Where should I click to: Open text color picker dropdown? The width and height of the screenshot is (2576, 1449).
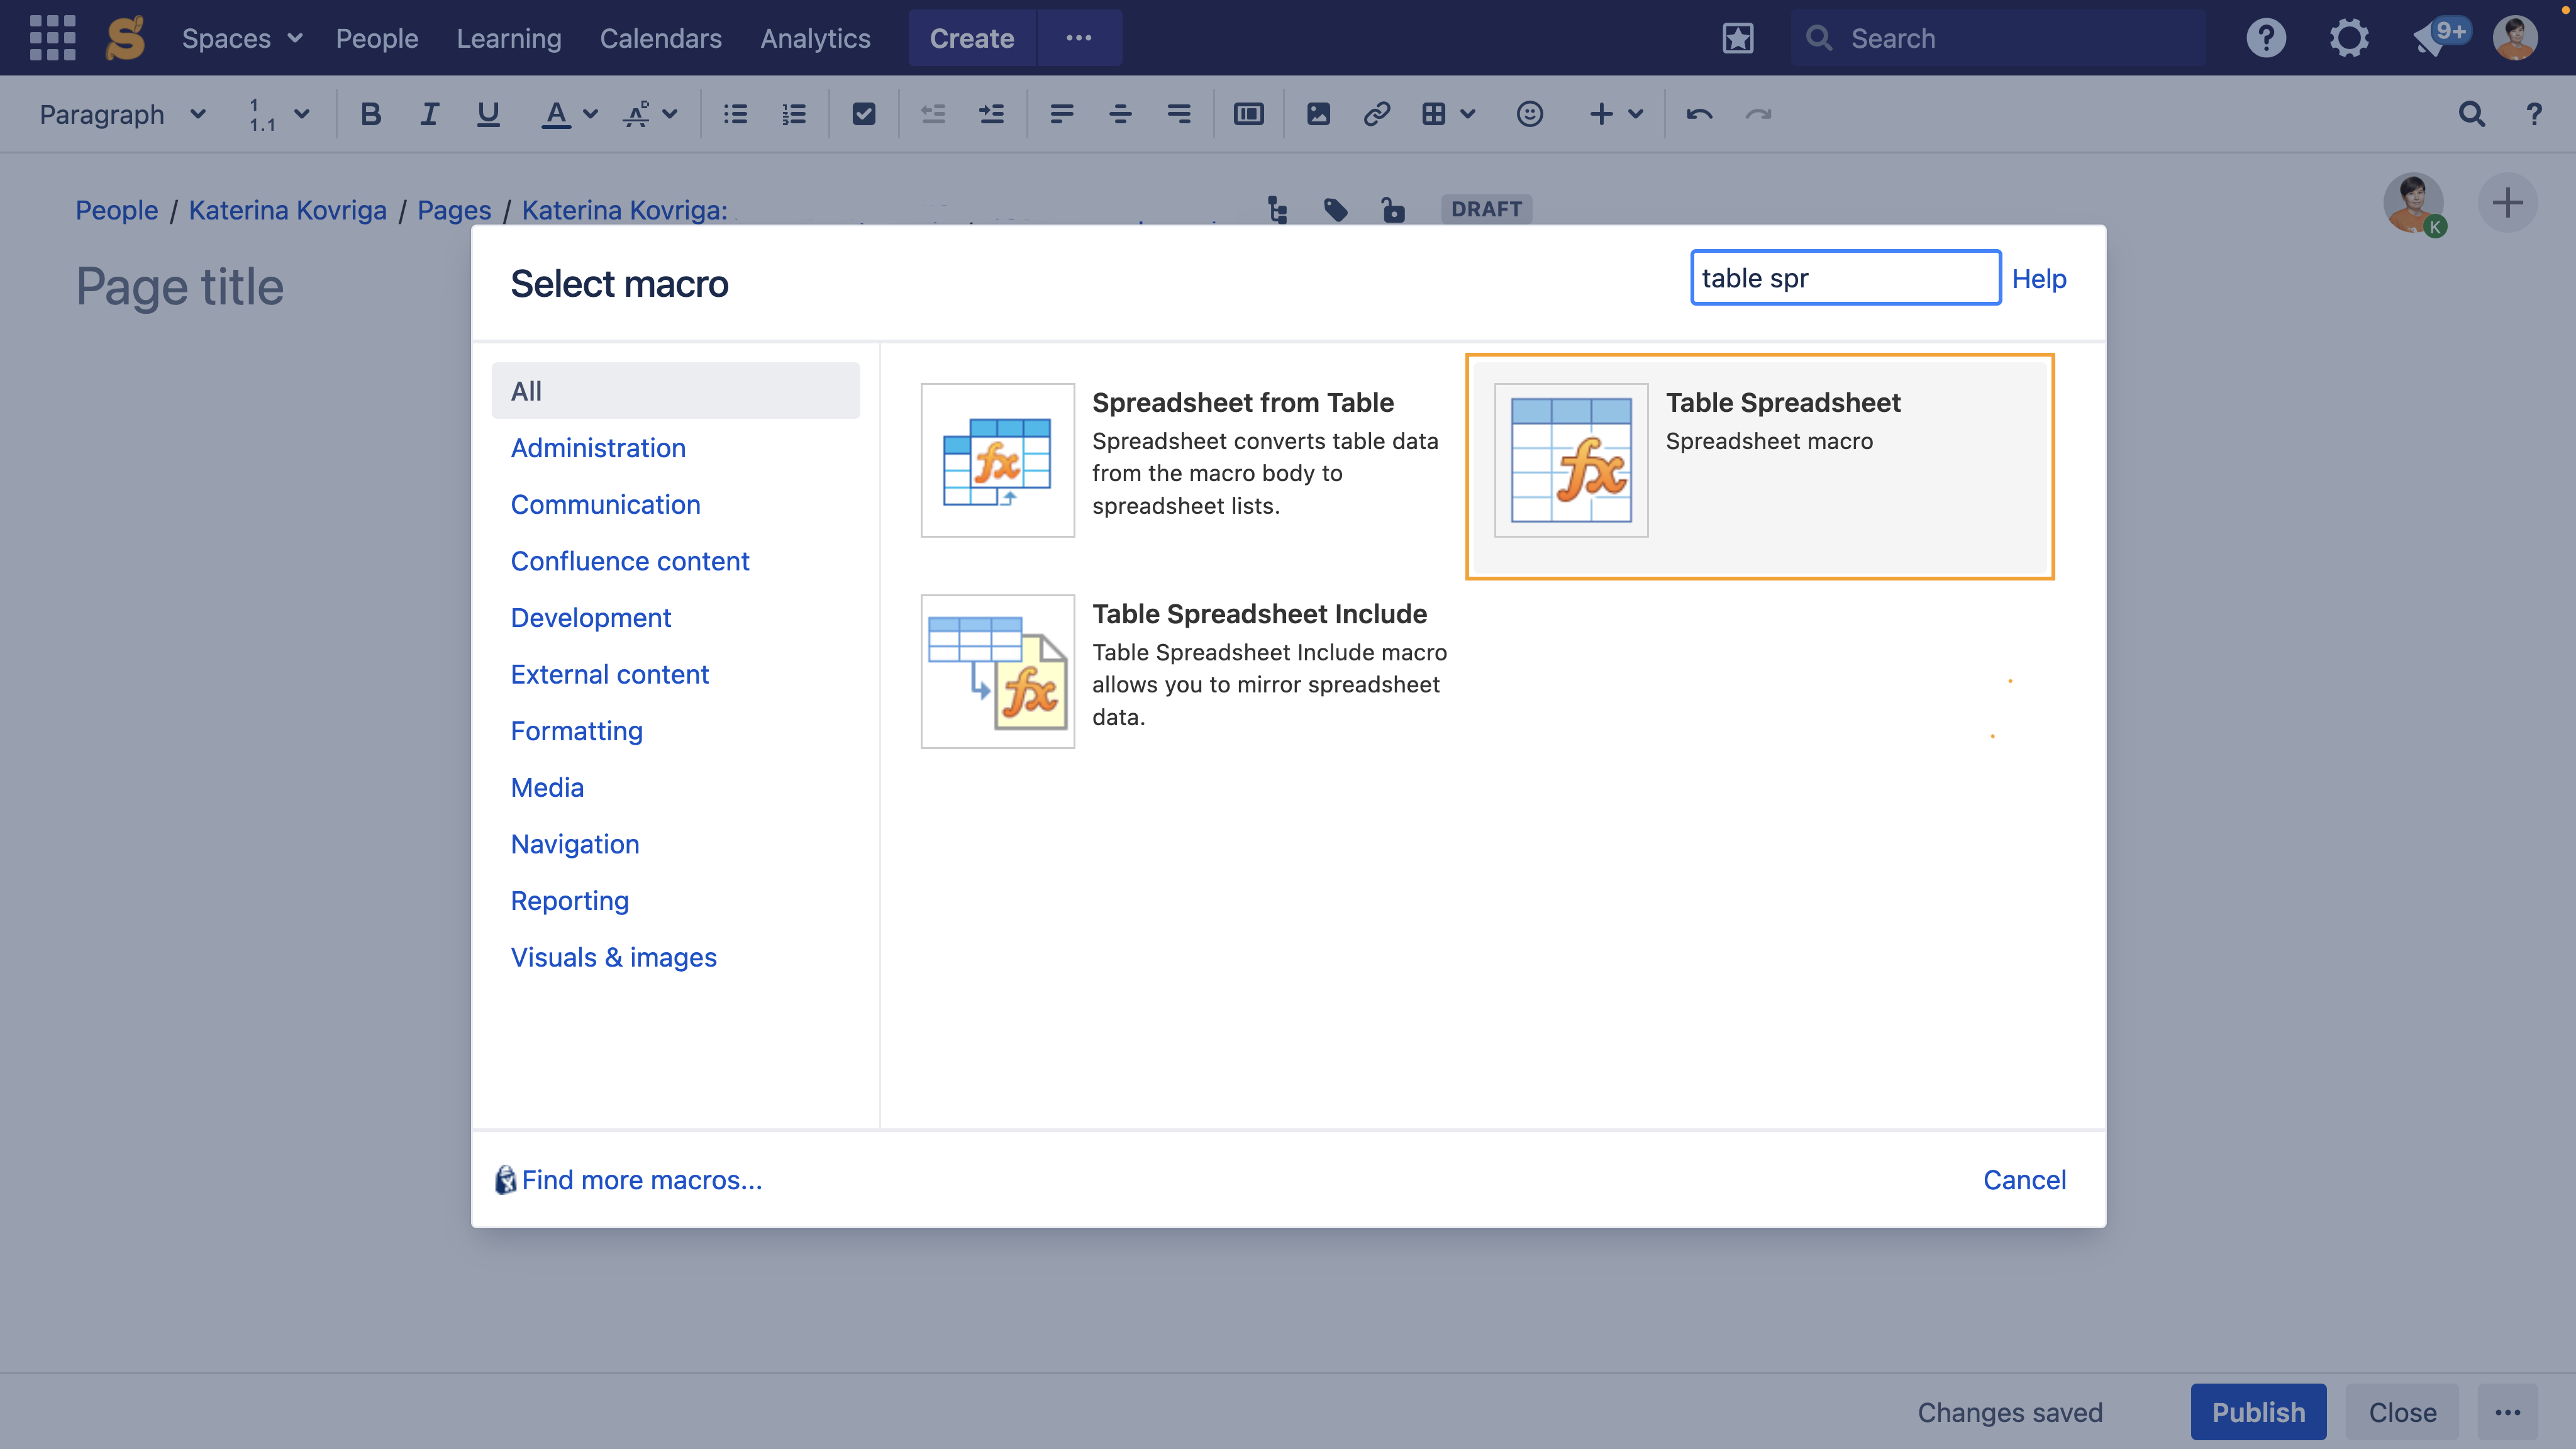click(x=590, y=114)
